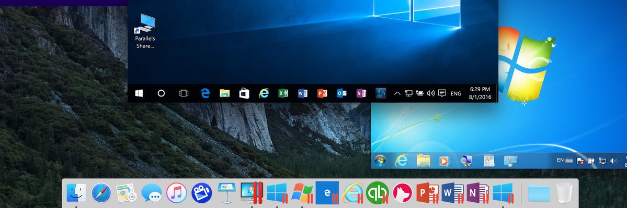Open Action Center in Windows 10 tray
The height and width of the screenshot is (208, 627).
click(x=442, y=93)
